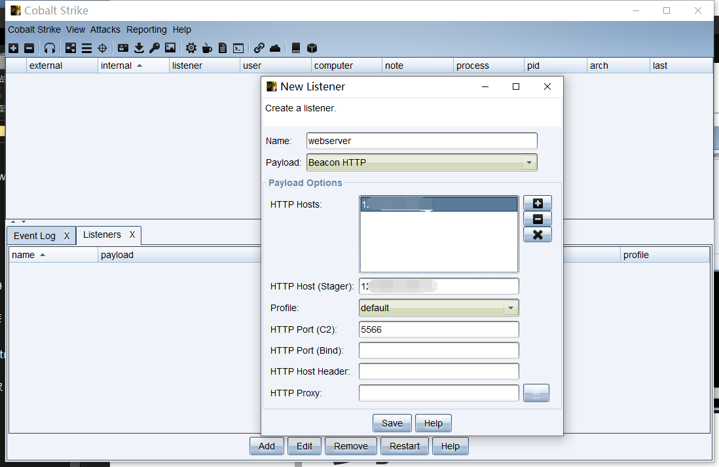Close the Listeners tab with its X
This screenshot has width=719, height=467.
coord(132,234)
